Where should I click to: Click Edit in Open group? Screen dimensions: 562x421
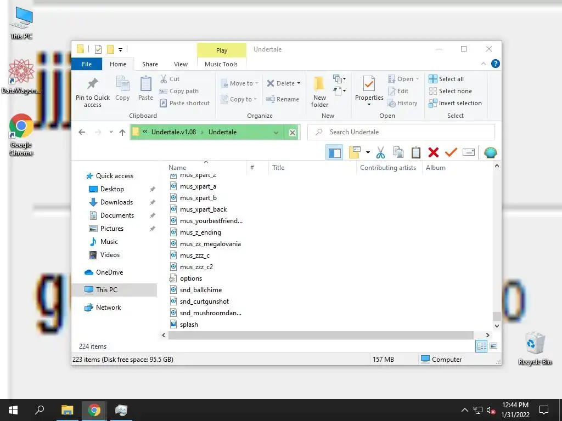[398, 91]
